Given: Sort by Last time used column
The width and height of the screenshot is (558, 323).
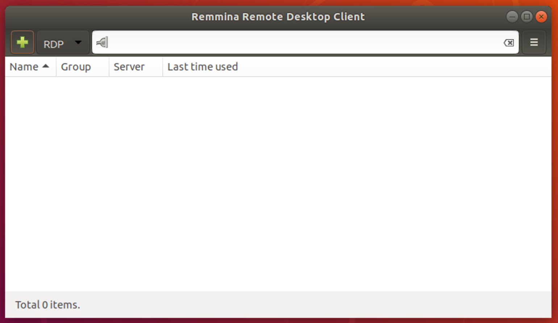Looking at the screenshot, I should point(357,67).
